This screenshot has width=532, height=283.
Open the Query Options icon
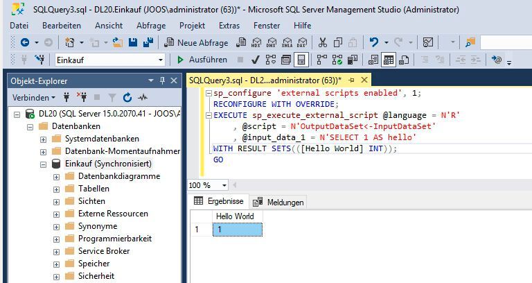point(286,60)
